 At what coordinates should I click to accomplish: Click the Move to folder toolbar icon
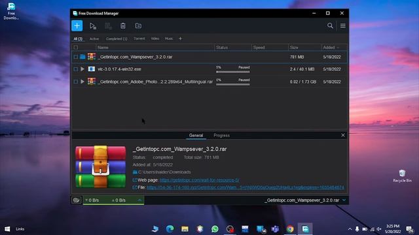tap(138, 26)
